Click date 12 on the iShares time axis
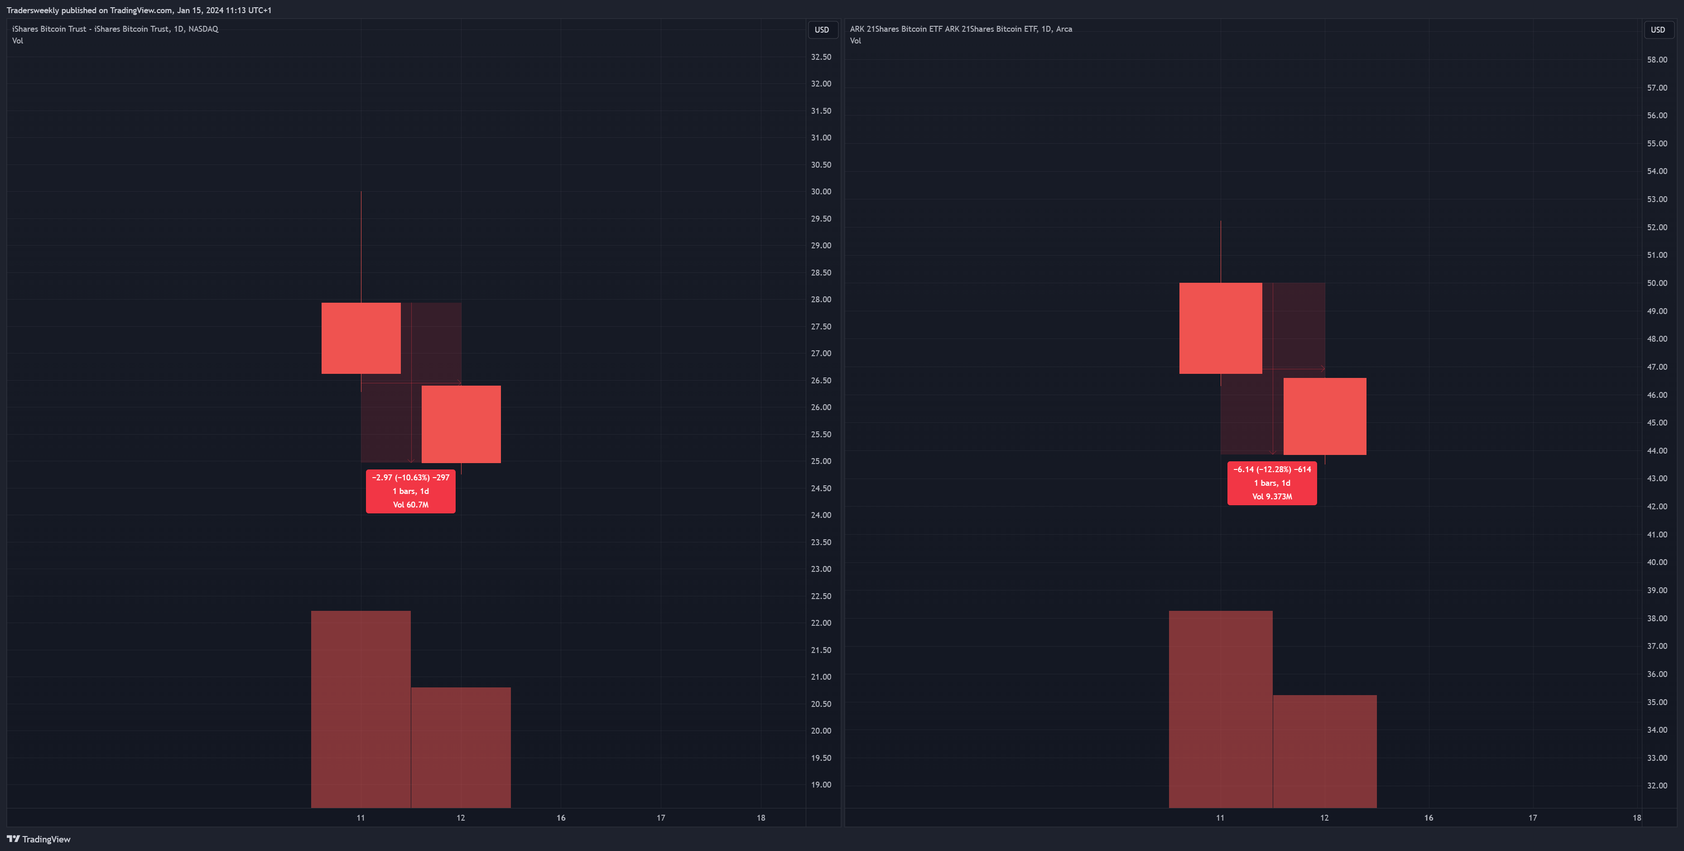1684x851 pixels. (x=461, y=817)
